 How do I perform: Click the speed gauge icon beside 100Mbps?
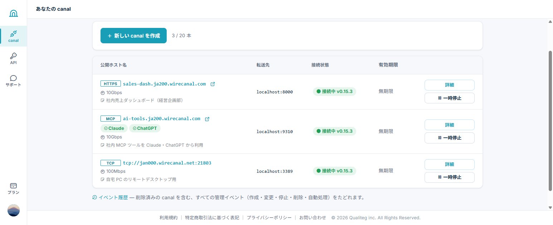coord(103,171)
